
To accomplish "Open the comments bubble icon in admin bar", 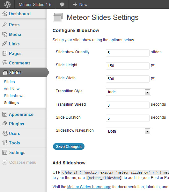I will point(62,5).
